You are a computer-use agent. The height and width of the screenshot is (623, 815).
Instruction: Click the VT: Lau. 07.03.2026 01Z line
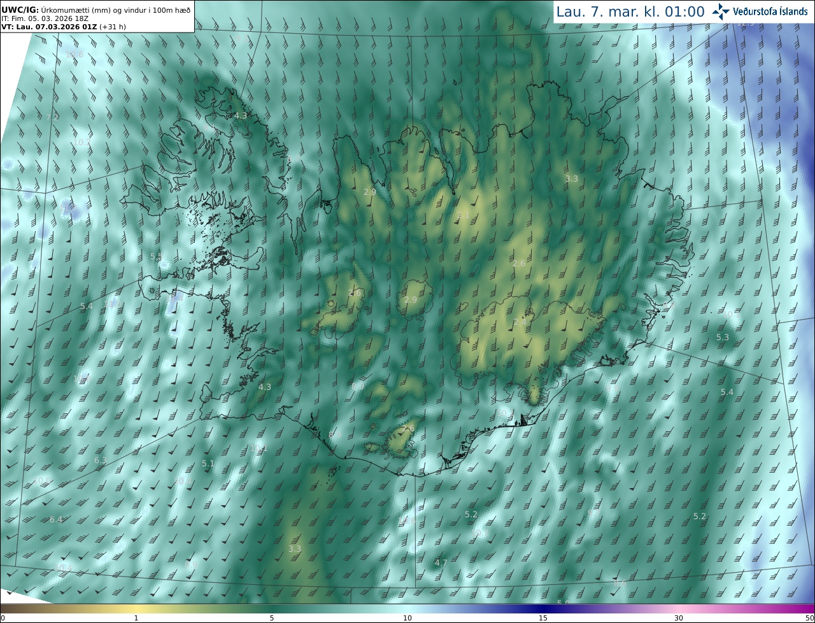pyautogui.click(x=48, y=27)
